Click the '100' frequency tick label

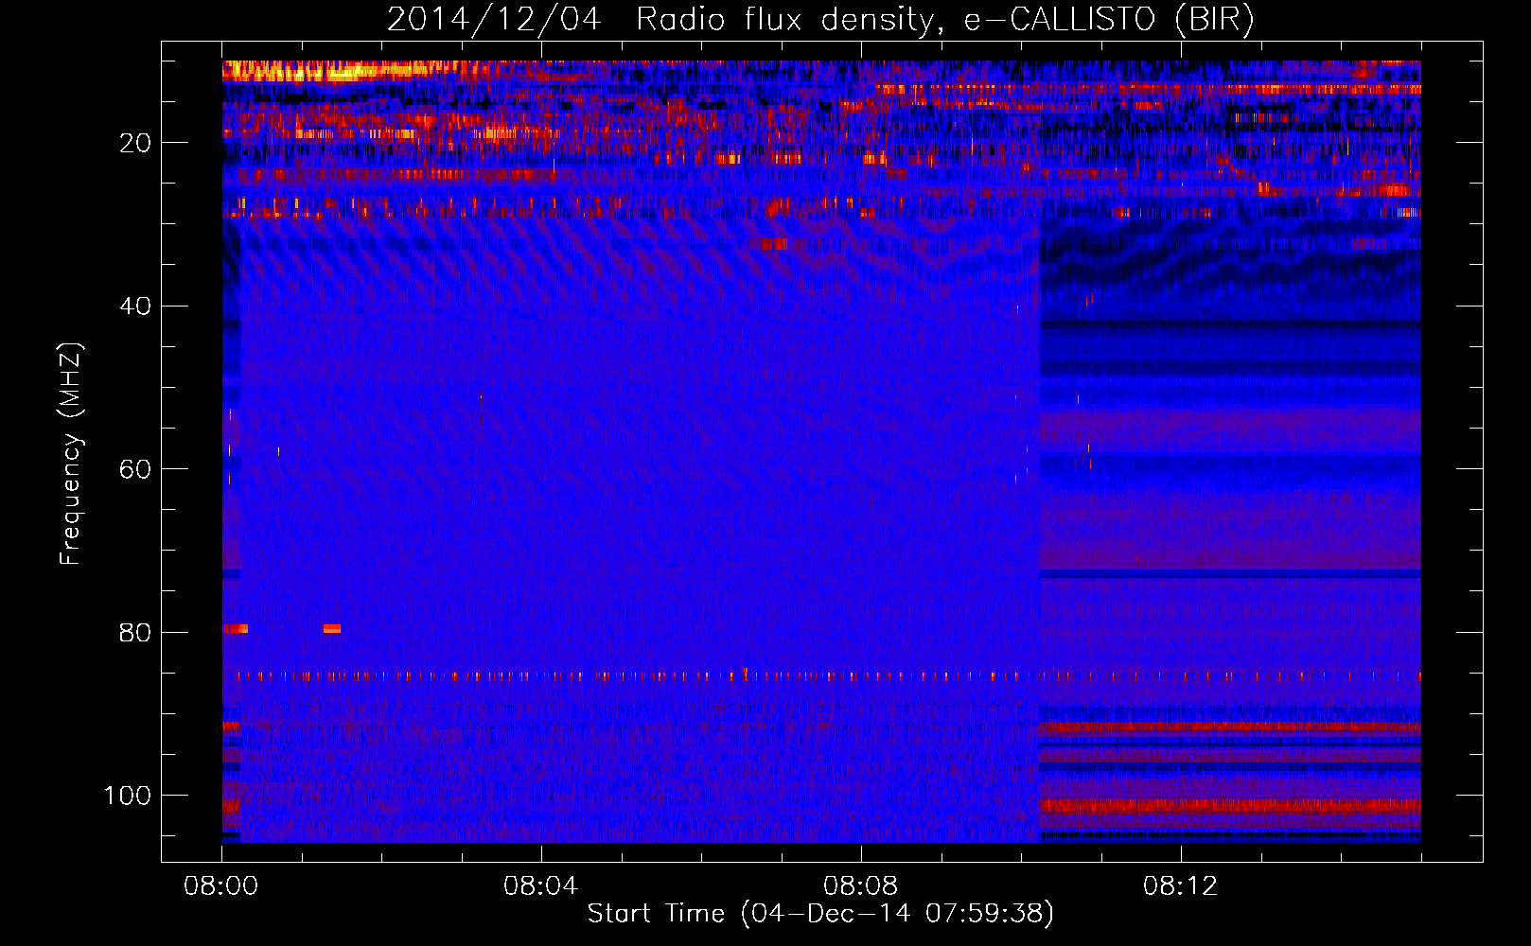click(128, 796)
